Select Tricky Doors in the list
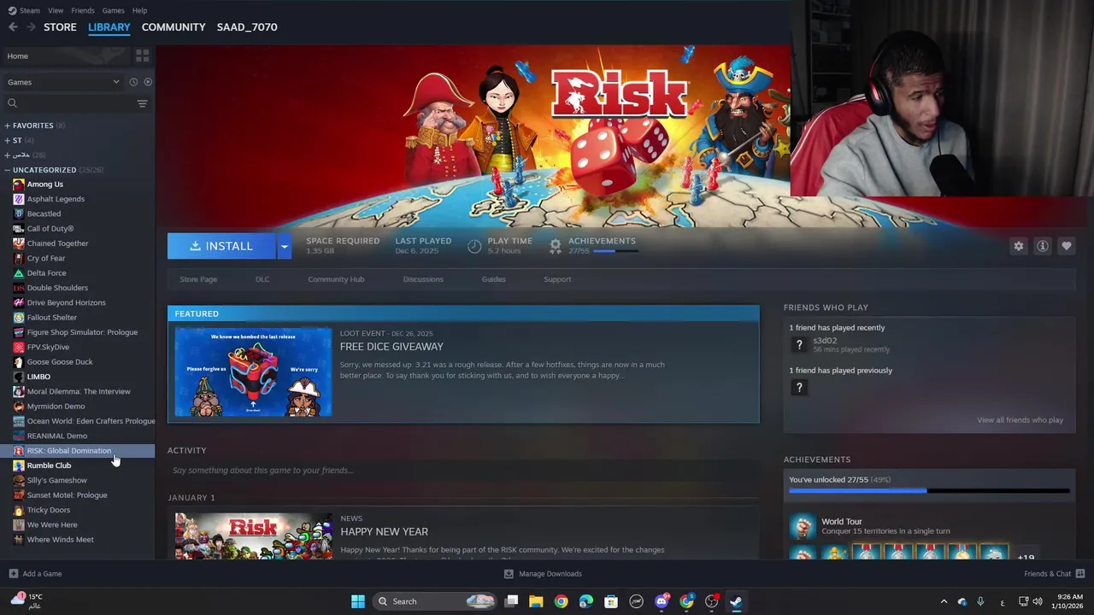Viewport: 1094px width, 615px height. coord(49,510)
